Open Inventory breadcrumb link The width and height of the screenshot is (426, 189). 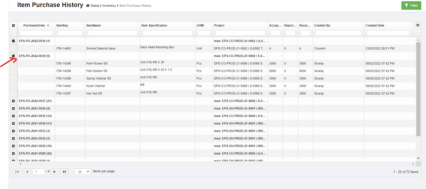point(109,6)
